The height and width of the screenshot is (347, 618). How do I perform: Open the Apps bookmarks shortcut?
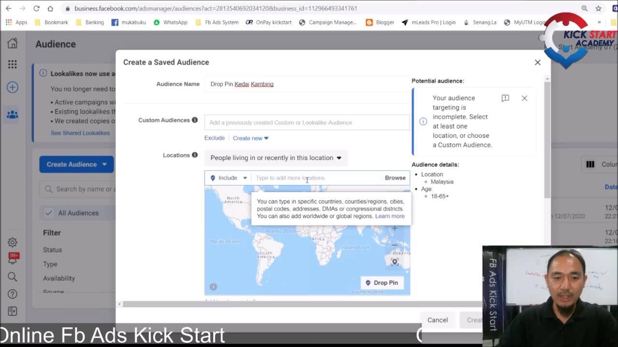point(16,22)
